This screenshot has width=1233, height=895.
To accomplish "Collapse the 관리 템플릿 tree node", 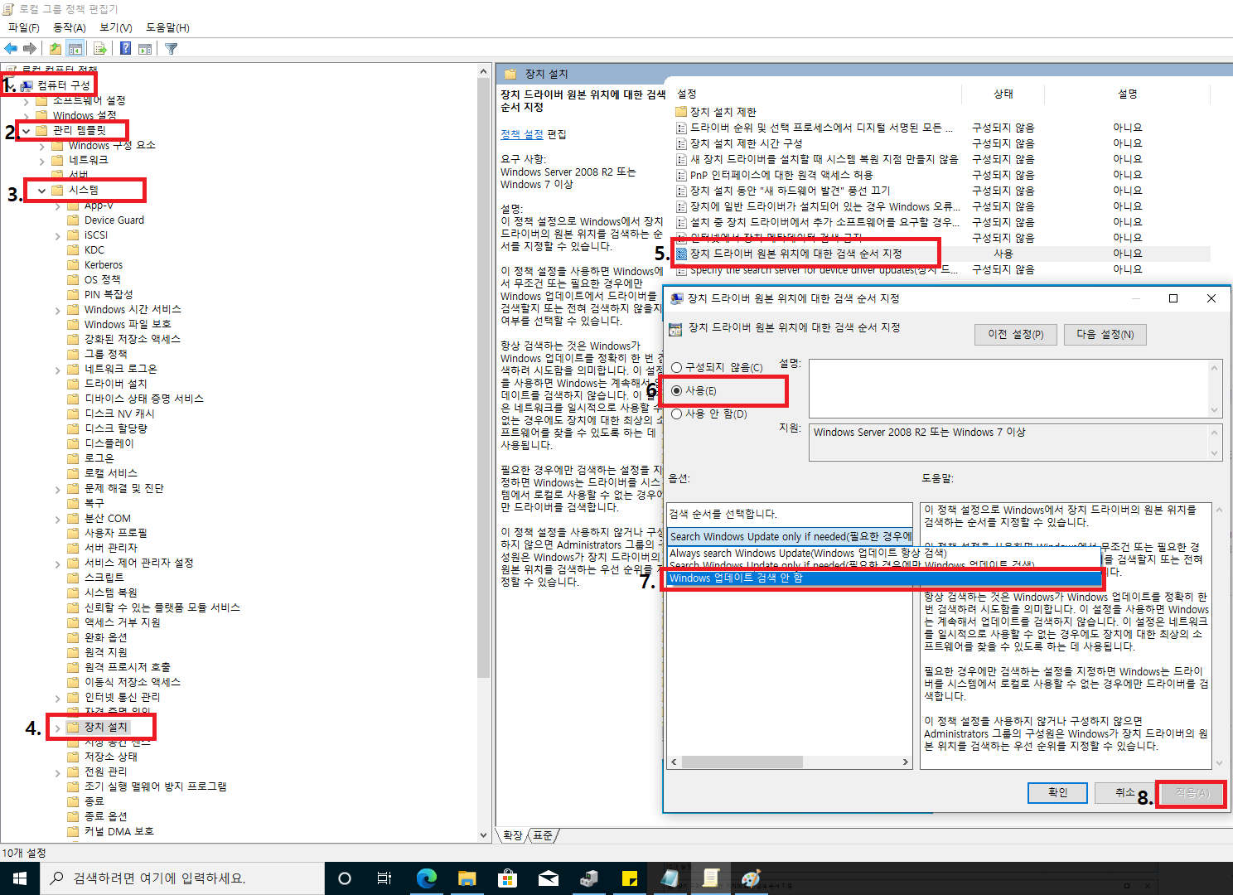I will tap(26, 130).
